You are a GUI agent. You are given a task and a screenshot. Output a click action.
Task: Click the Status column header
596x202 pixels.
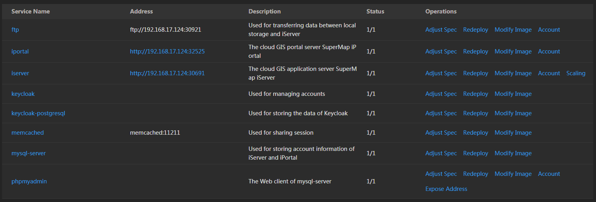pos(375,11)
